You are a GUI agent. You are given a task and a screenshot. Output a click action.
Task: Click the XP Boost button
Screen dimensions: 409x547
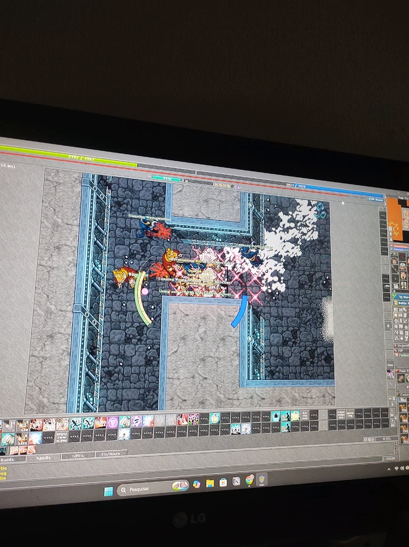376,199
